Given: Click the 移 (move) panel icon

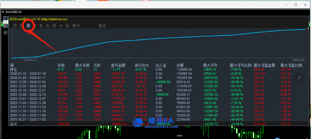Looking at the screenshot, I should (x=5, y=26).
